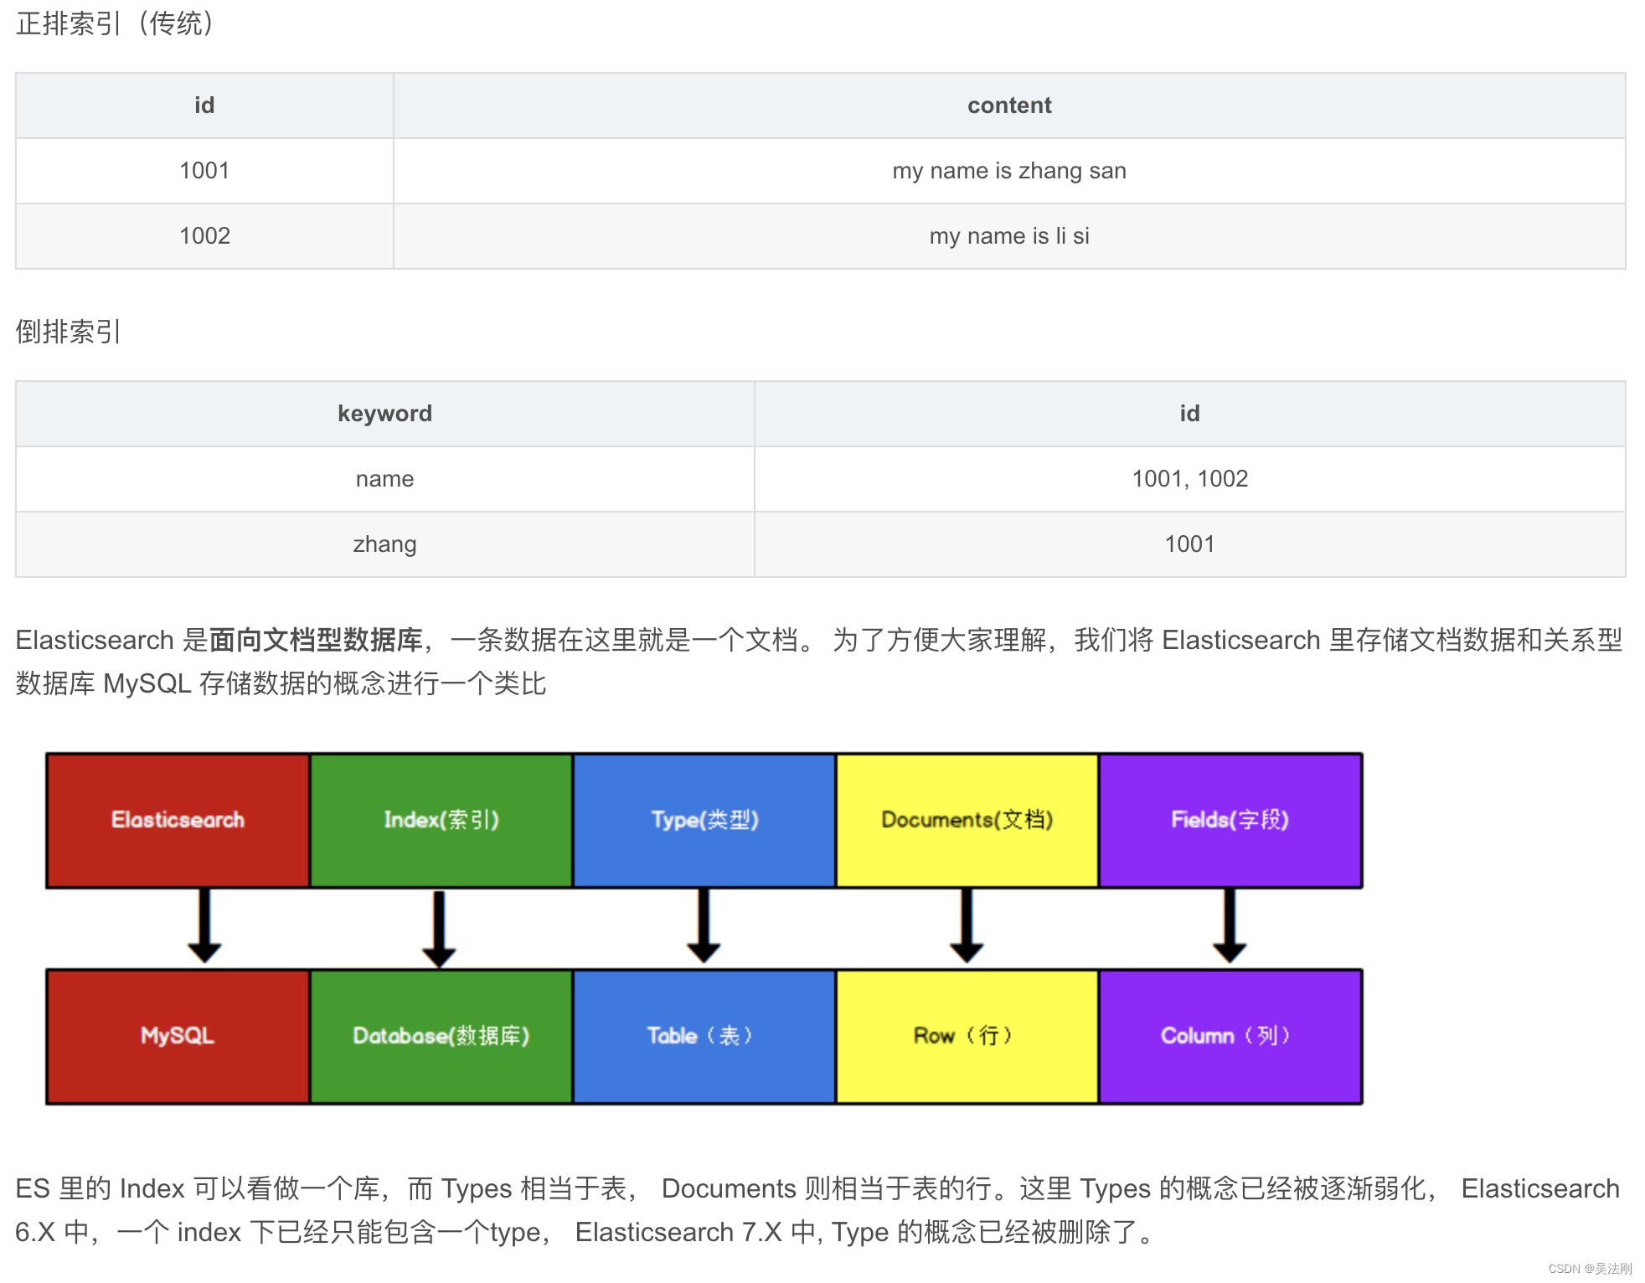Click the blue 'Type(类型)' box
This screenshot has height=1283, width=1645.
tap(704, 820)
